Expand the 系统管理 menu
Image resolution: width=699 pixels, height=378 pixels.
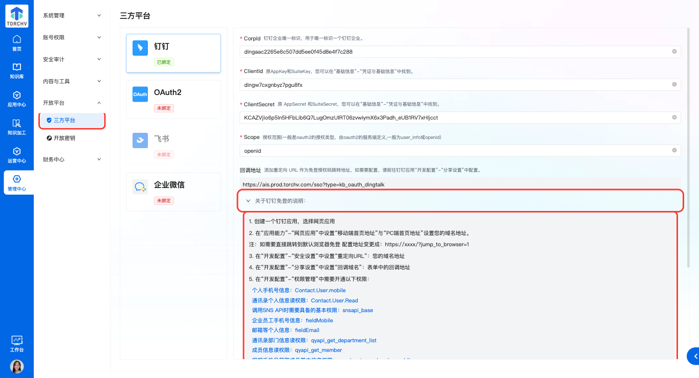coord(71,16)
